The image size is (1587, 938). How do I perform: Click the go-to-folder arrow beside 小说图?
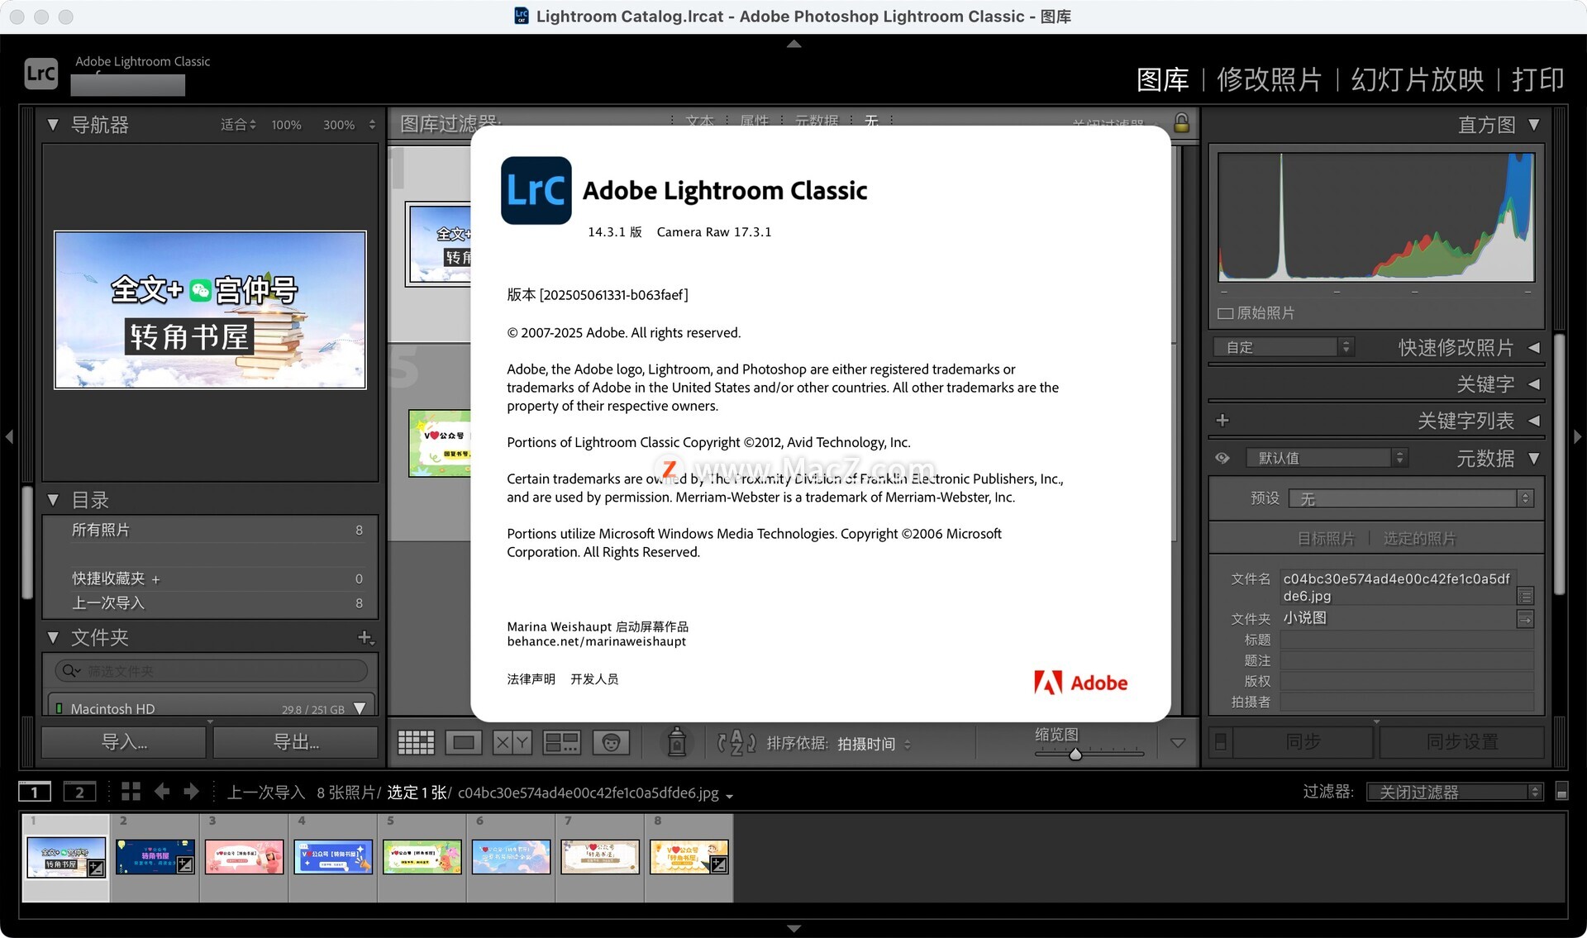point(1526,618)
